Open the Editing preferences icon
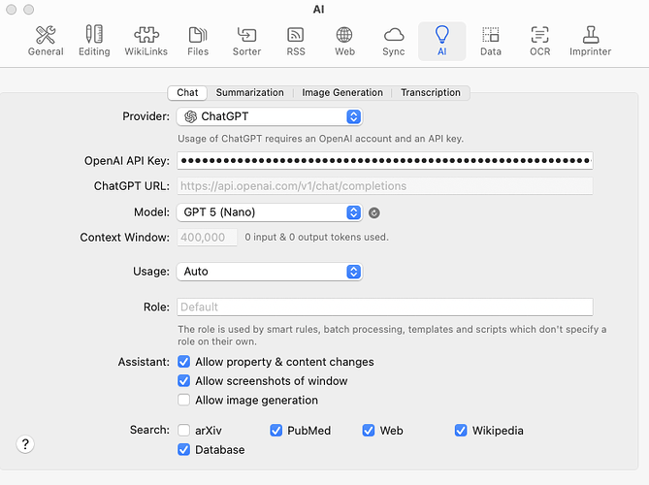 [94, 42]
